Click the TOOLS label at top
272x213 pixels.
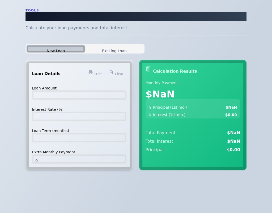click(32, 10)
